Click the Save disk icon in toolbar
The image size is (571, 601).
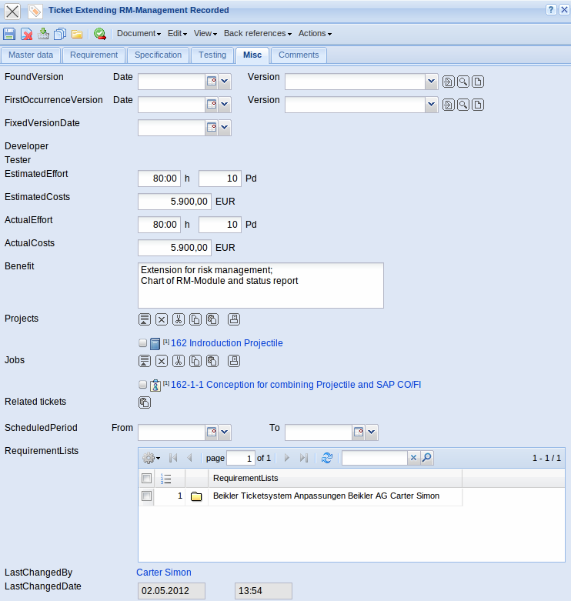pos(9,34)
